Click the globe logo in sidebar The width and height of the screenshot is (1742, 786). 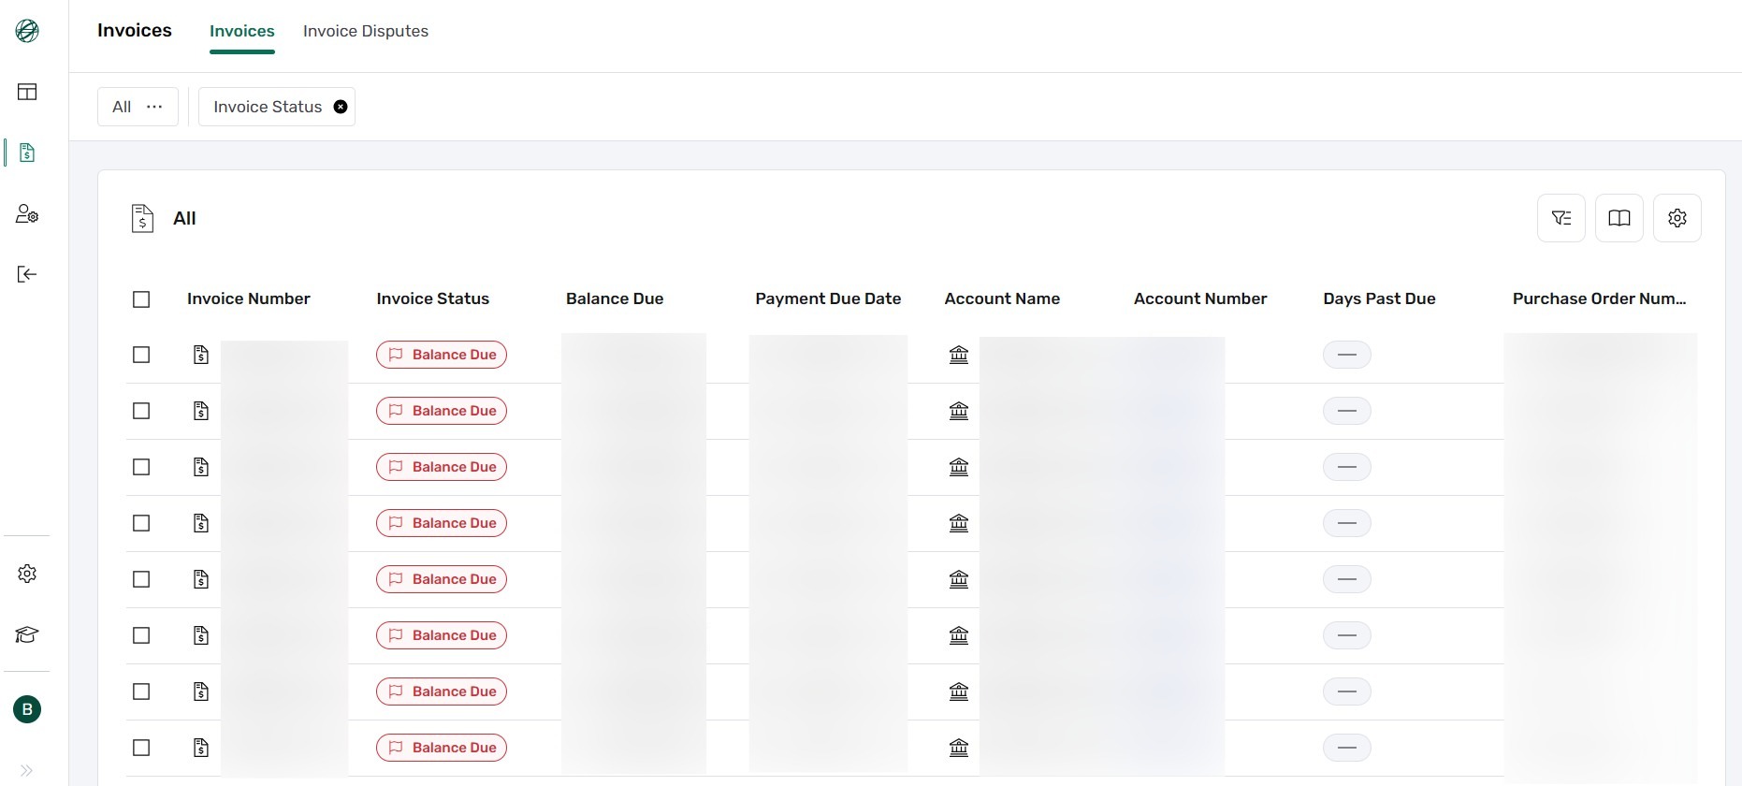pyautogui.click(x=27, y=31)
